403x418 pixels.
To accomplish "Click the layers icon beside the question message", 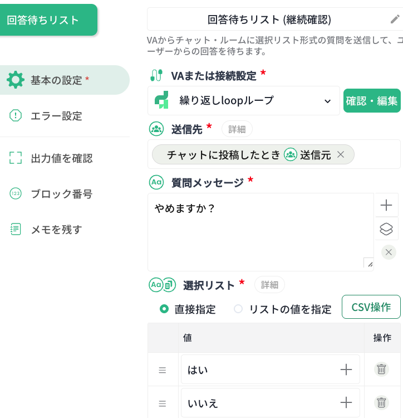I will 386,229.
